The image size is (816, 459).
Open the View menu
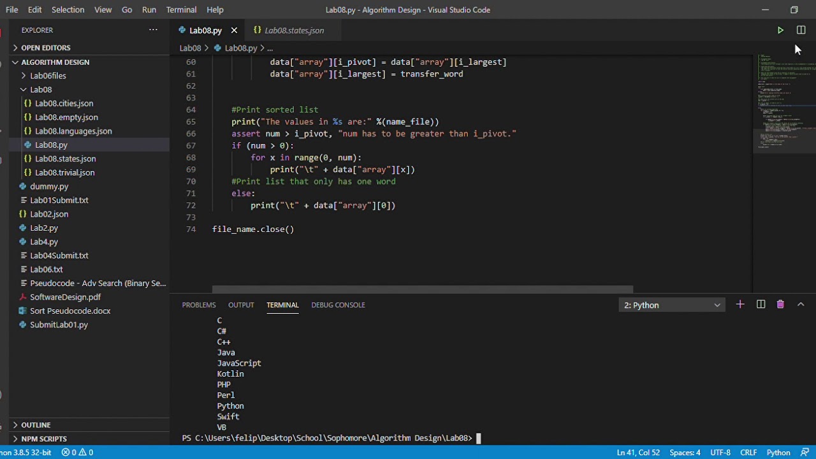tap(103, 10)
